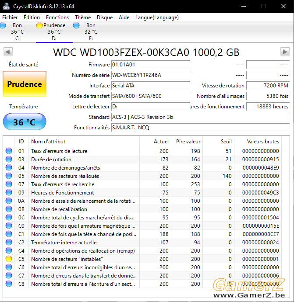Screen dimensions: 294x302
Task: Click status icon for attribute C0 row
Action: point(9,226)
